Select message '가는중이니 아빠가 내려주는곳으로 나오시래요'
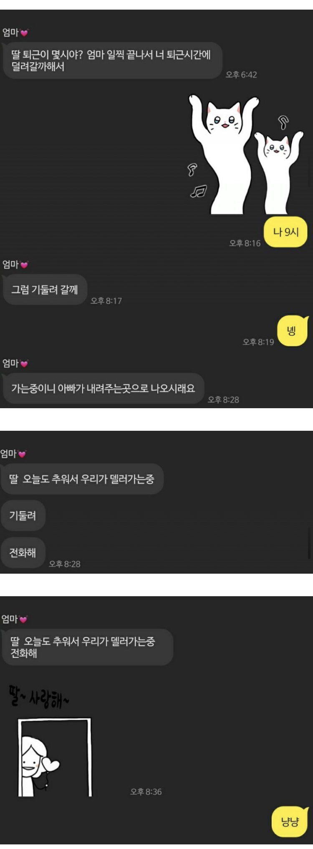The height and width of the screenshot is (849, 313). [x=103, y=389]
